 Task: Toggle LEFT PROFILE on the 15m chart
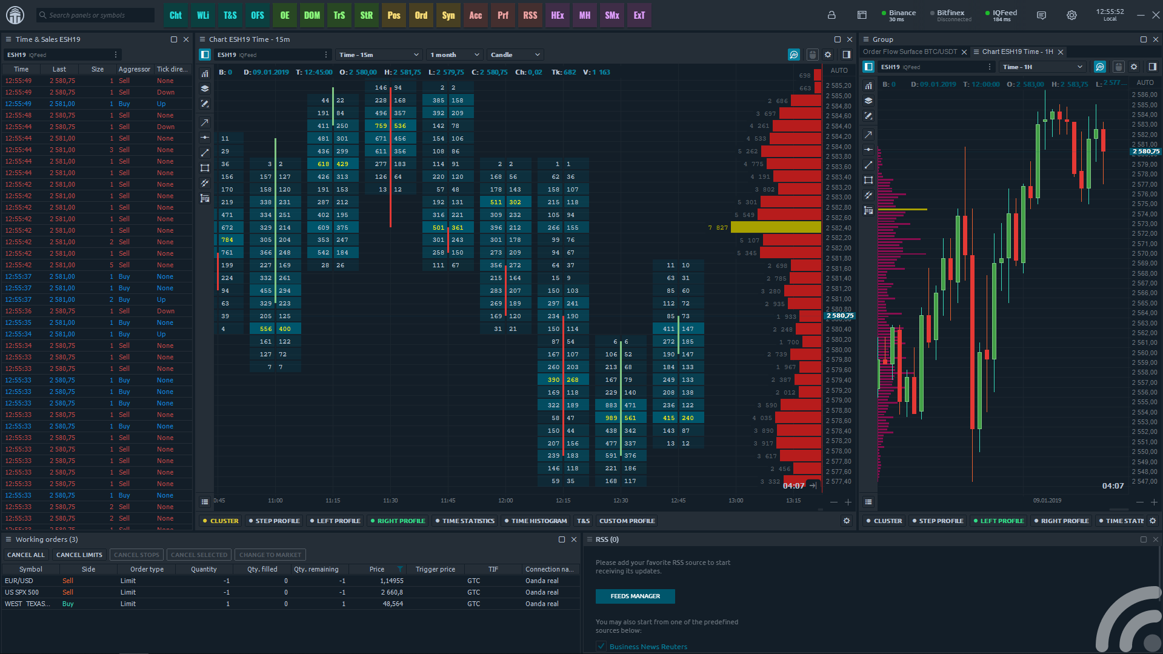335,521
